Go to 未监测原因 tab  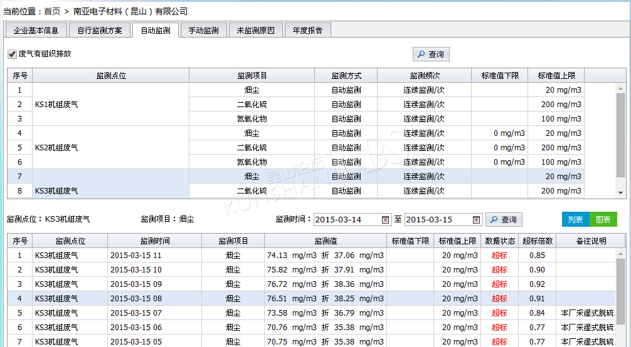[x=256, y=30]
